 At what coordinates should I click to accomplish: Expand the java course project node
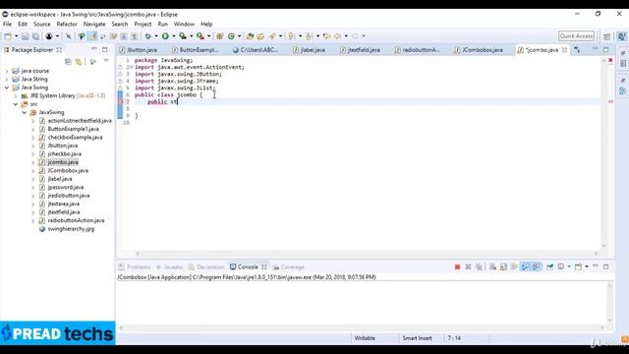point(7,71)
